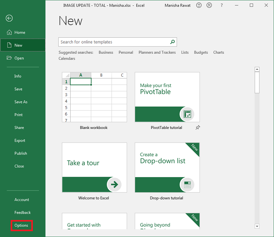Create a Blank workbook

coord(95,97)
